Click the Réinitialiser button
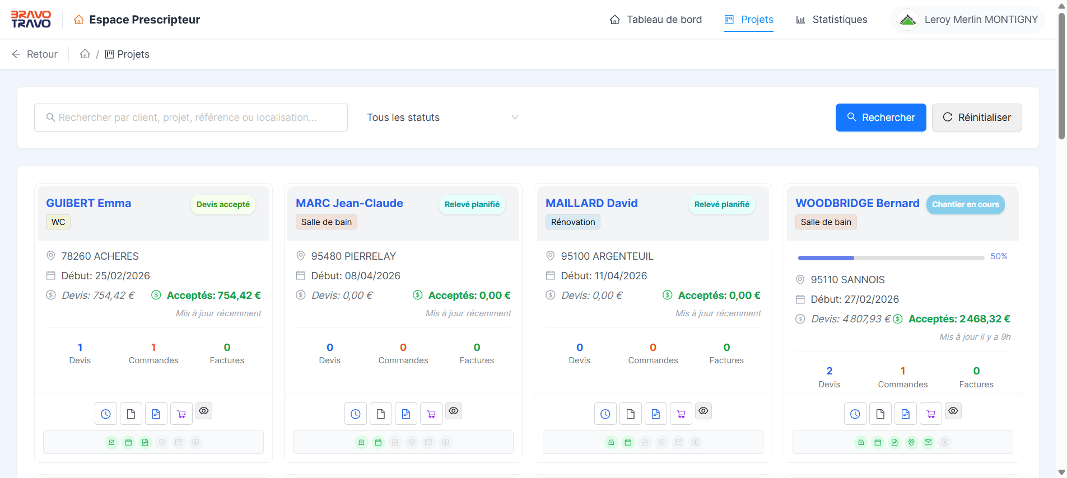The width and height of the screenshot is (1067, 478). 977,118
